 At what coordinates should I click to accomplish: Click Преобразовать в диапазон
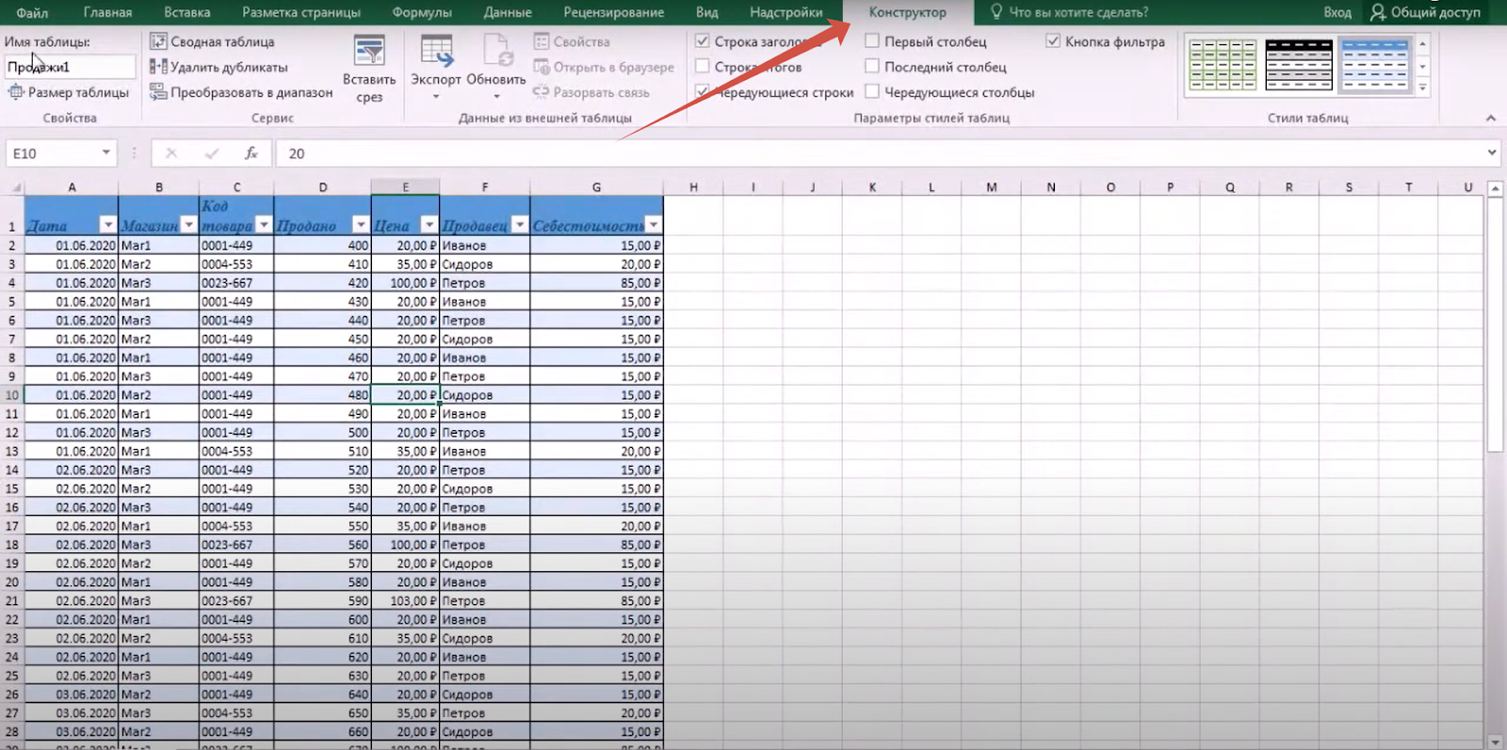[x=241, y=92]
